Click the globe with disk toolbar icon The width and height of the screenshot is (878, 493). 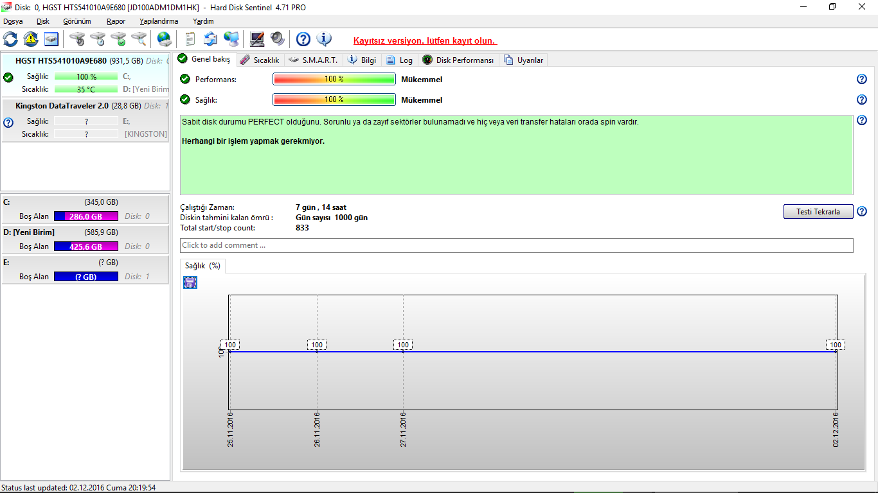[165, 39]
